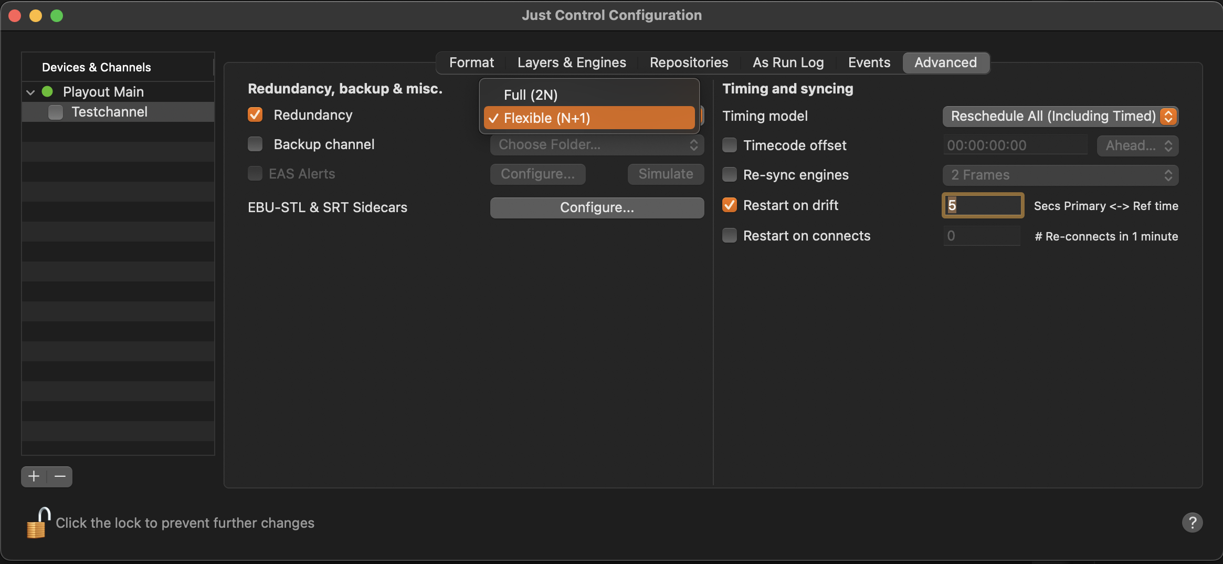Select Flexible (N+1) in the popup menu
1223x564 pixels.
(x=589, y=118)
